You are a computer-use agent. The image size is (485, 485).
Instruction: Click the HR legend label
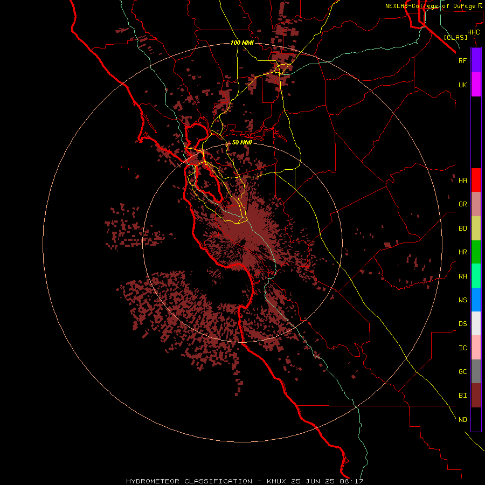(462, 252)
